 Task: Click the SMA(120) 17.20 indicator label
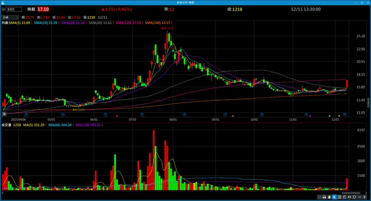point(129,23)
